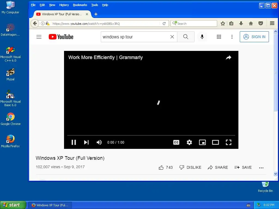The width and height of the screenshot is (279, 209).
Task: Click the URL address field
Action: (x=106, y=24)
